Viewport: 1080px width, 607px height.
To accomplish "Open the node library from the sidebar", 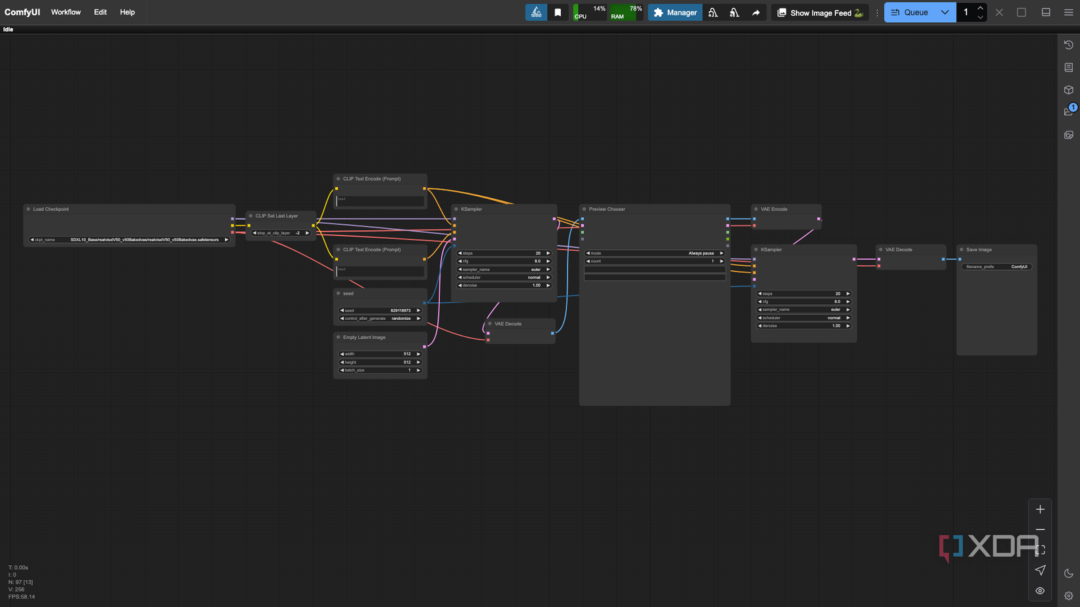I will click(x=1068, y=67).
